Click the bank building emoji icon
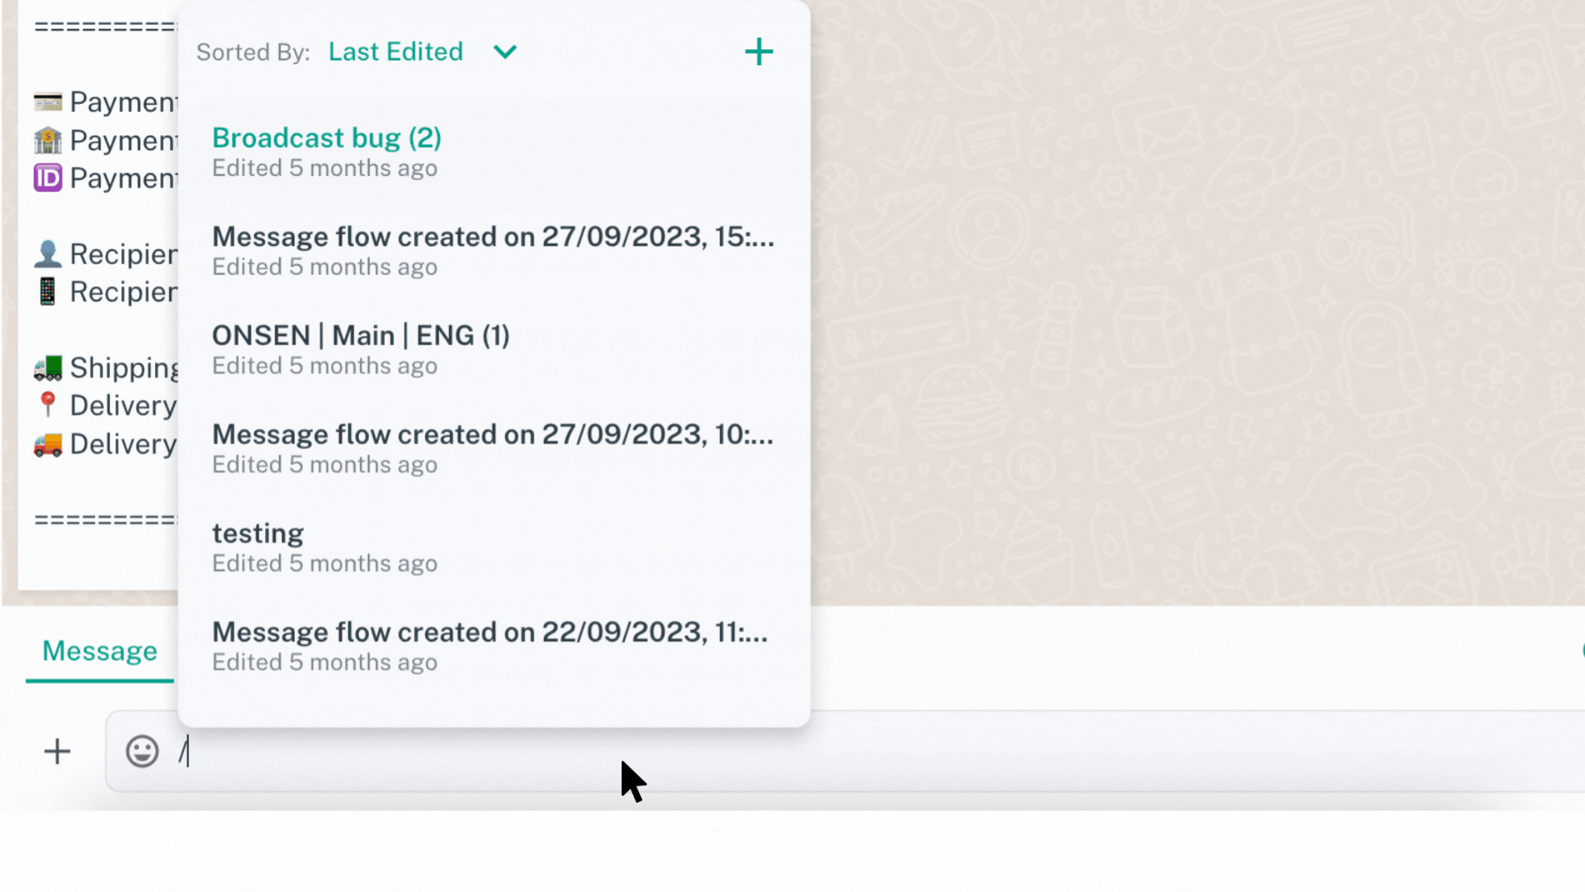1585x892 pixels. point(48,140)
